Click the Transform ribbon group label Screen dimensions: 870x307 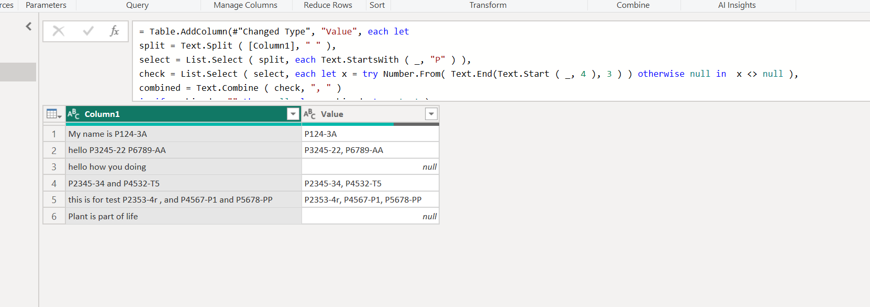coord(488,5)
